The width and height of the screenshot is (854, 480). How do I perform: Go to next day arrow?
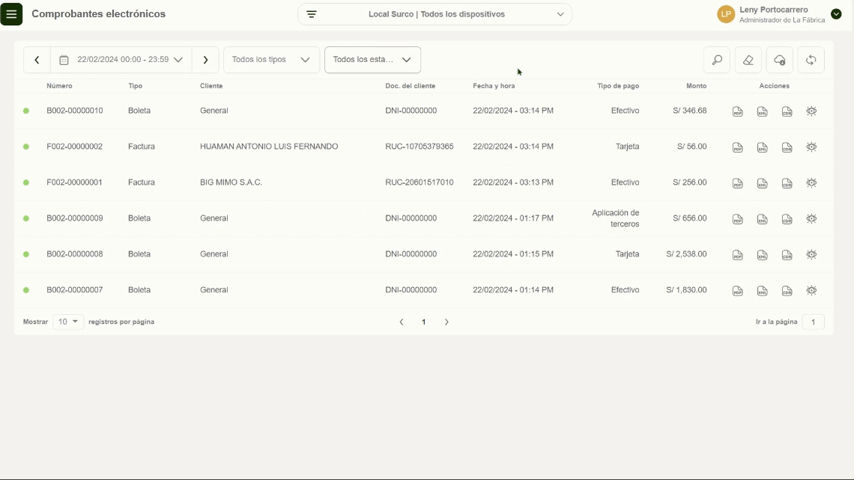pos(205,60)
